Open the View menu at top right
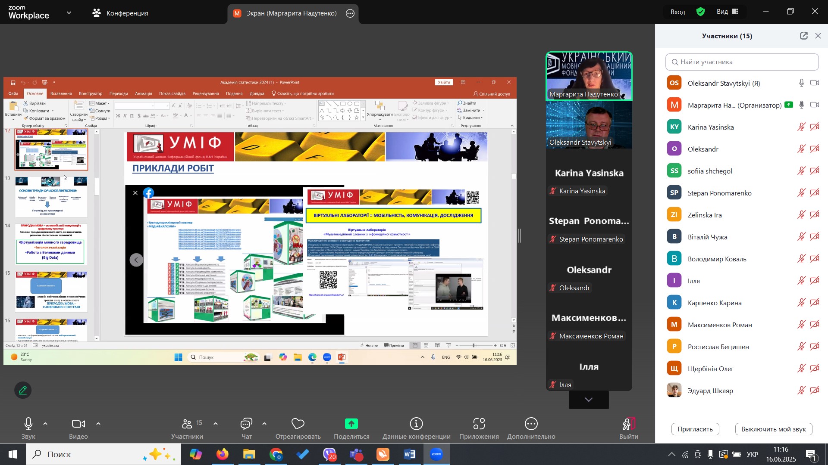The width and height of the screenshot is (828, 465). [x=728, y=12]
